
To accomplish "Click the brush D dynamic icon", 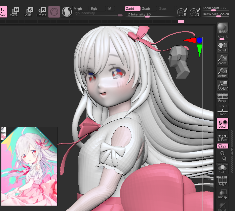I will pos(195,12).
